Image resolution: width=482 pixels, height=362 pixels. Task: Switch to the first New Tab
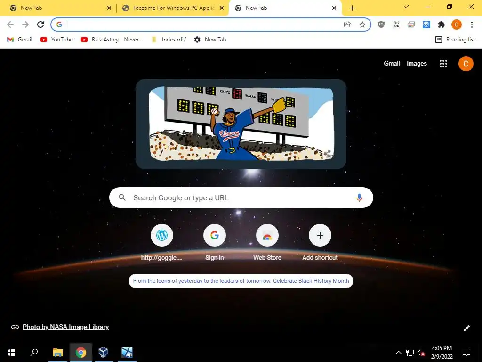pos(58,8)
